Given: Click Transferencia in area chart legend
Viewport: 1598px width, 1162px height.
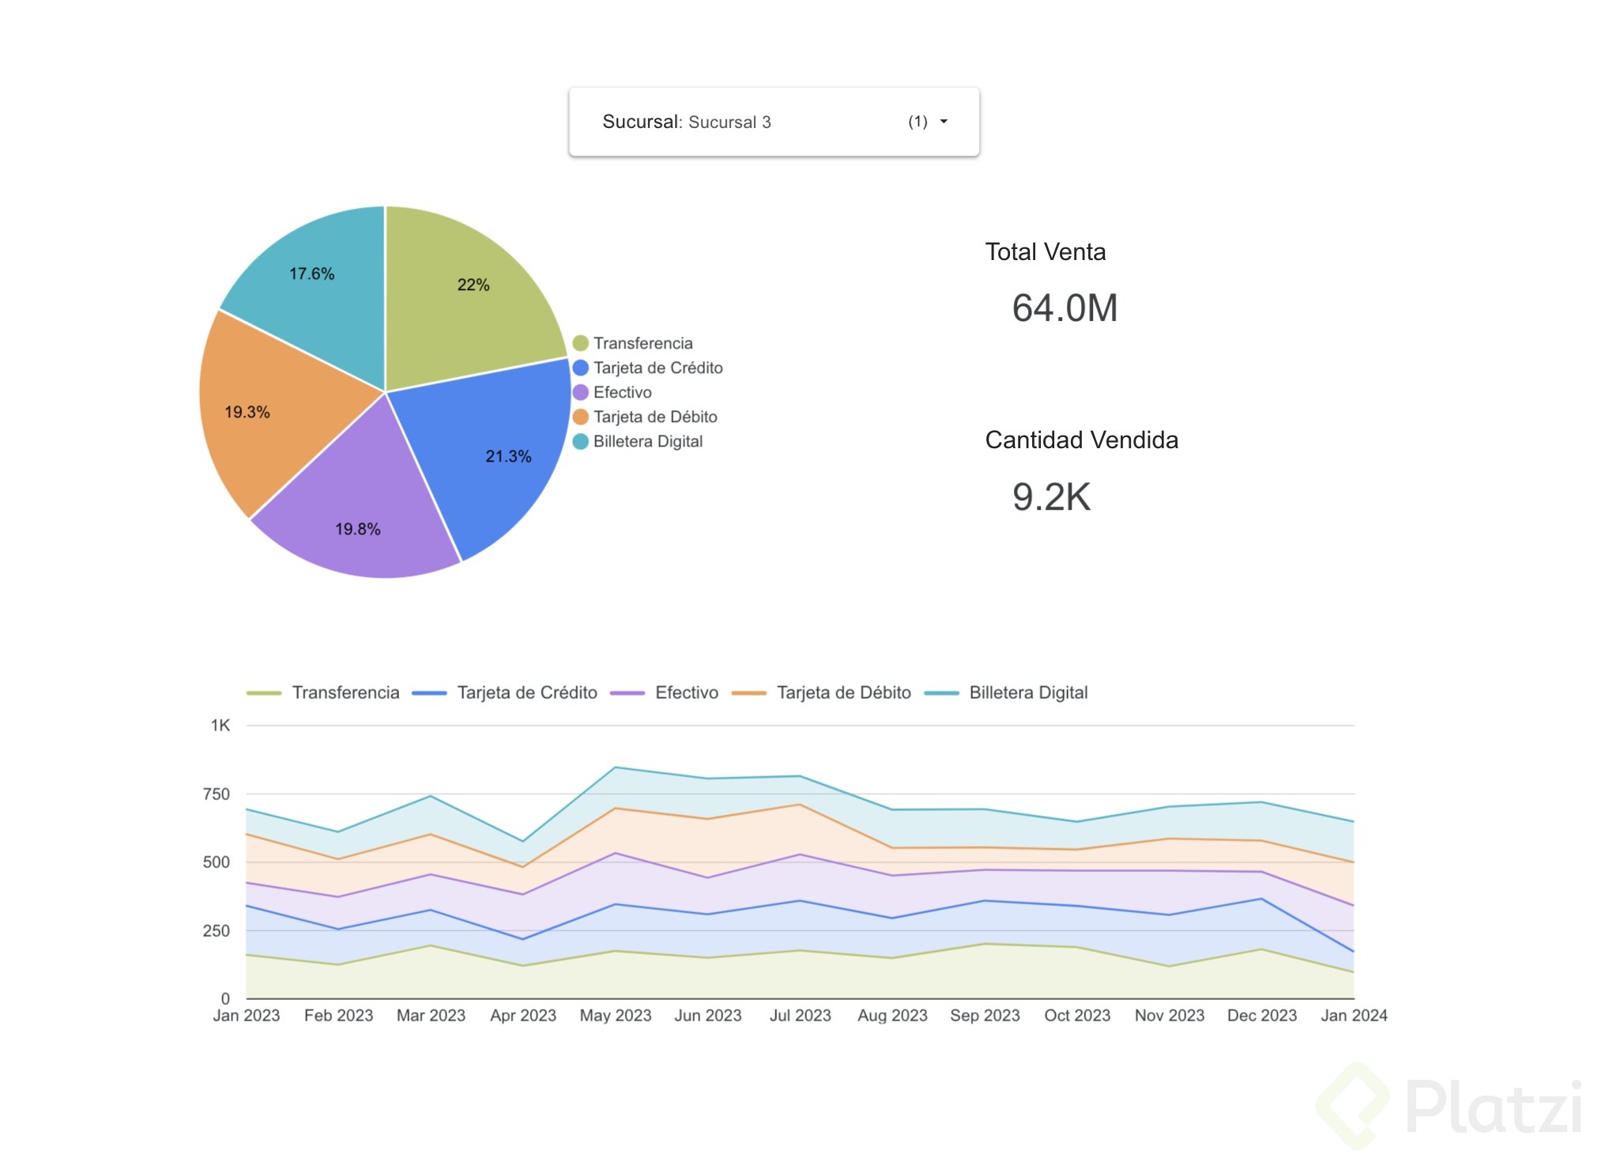Looking at the screenshot, I should [x=345, y=692].
